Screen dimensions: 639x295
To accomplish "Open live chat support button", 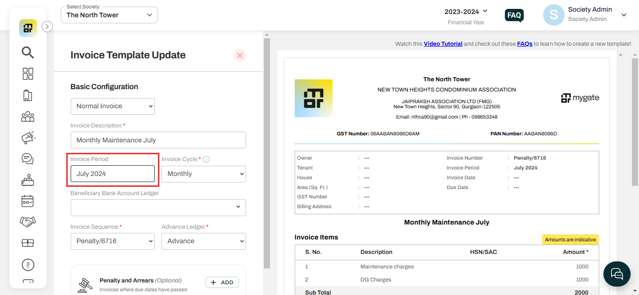I will [x=617, y=274].
